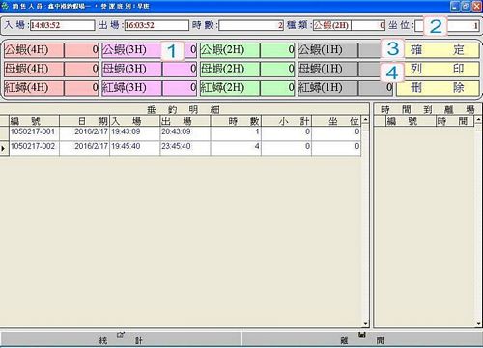Click the 坐位 seat field
This screenshot has height=348, width=483.
coord(447,26)
